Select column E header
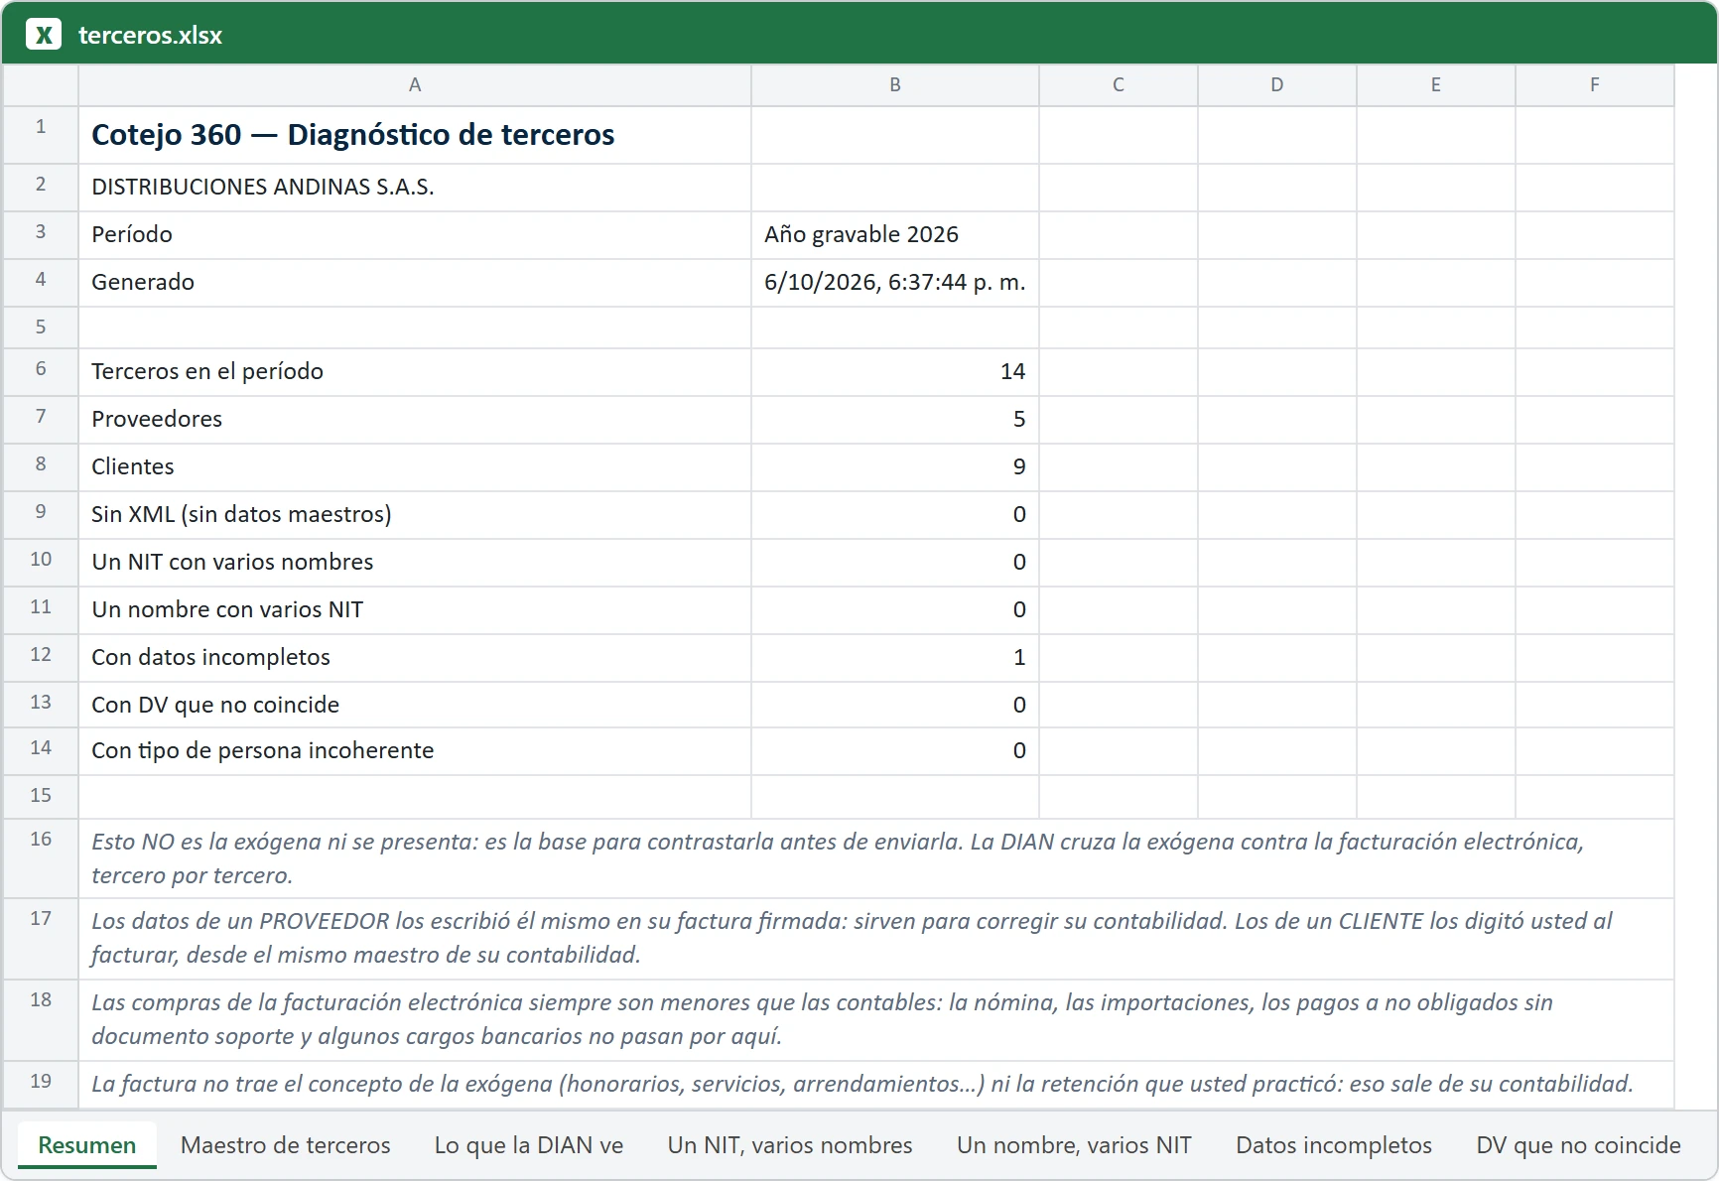 click(x=1436, y=85)
